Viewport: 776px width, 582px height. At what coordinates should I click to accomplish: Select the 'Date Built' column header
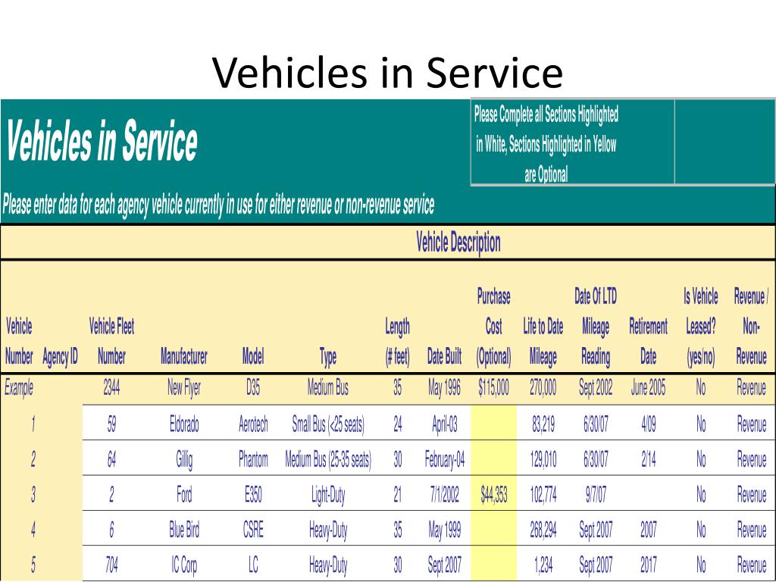444,356
